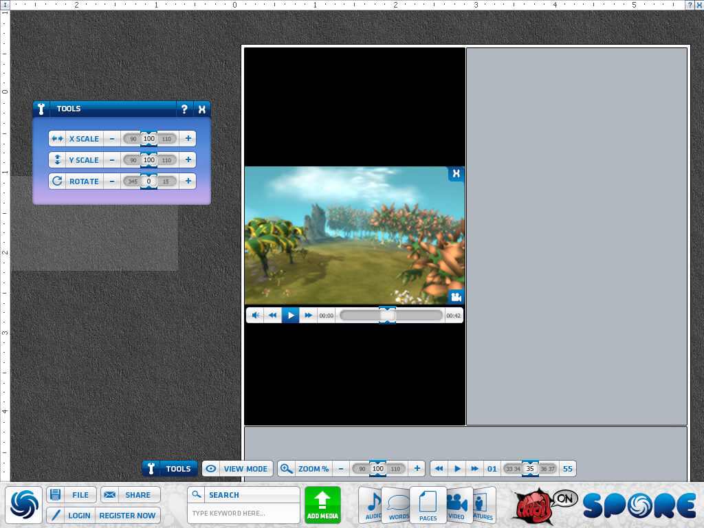Click the X SCALE value slider
Screen dimensions: 704x528
click(x=149, y=139)
